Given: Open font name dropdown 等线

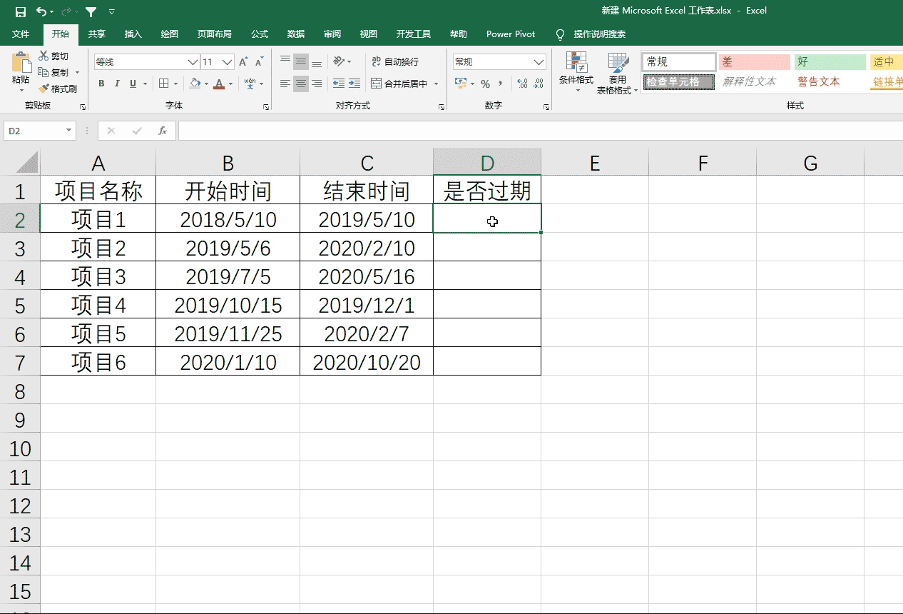Looking at the screenshot, I should click(x=193, y=62).
